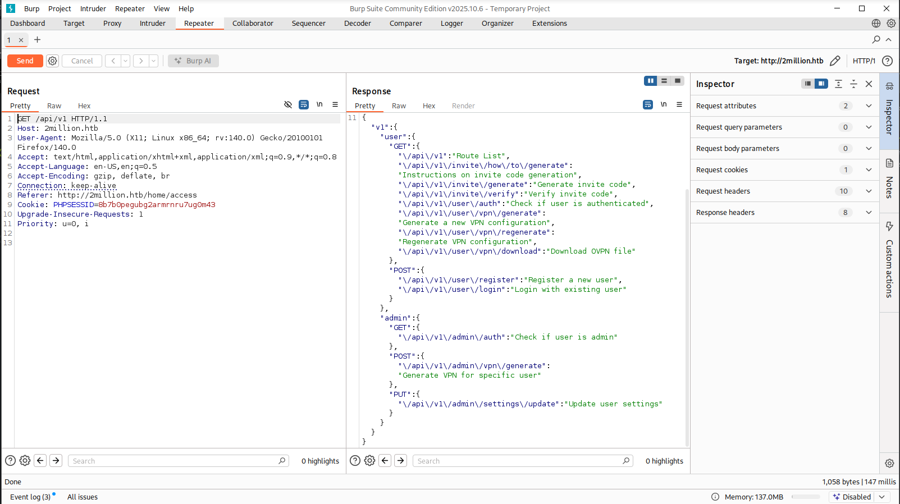This screenshot has height=504, width=900.
Task: Toggle response newline \n display
Action: click(x=664, y=104)
